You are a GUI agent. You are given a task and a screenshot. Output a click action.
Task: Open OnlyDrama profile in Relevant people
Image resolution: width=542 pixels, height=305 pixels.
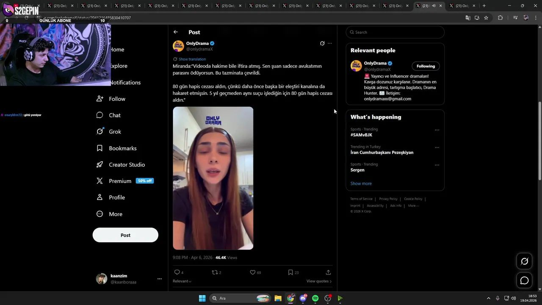[x=375, y=63]
